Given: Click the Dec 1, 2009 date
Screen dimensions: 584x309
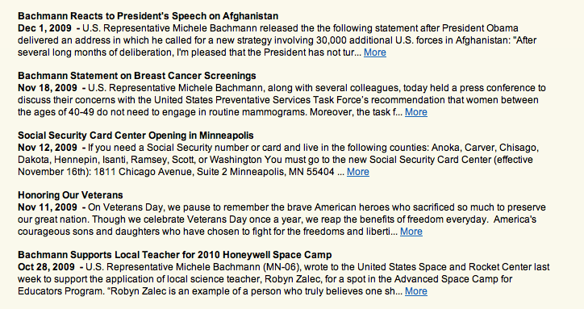Looking at the screenshot, I should [x=44, y=28].
